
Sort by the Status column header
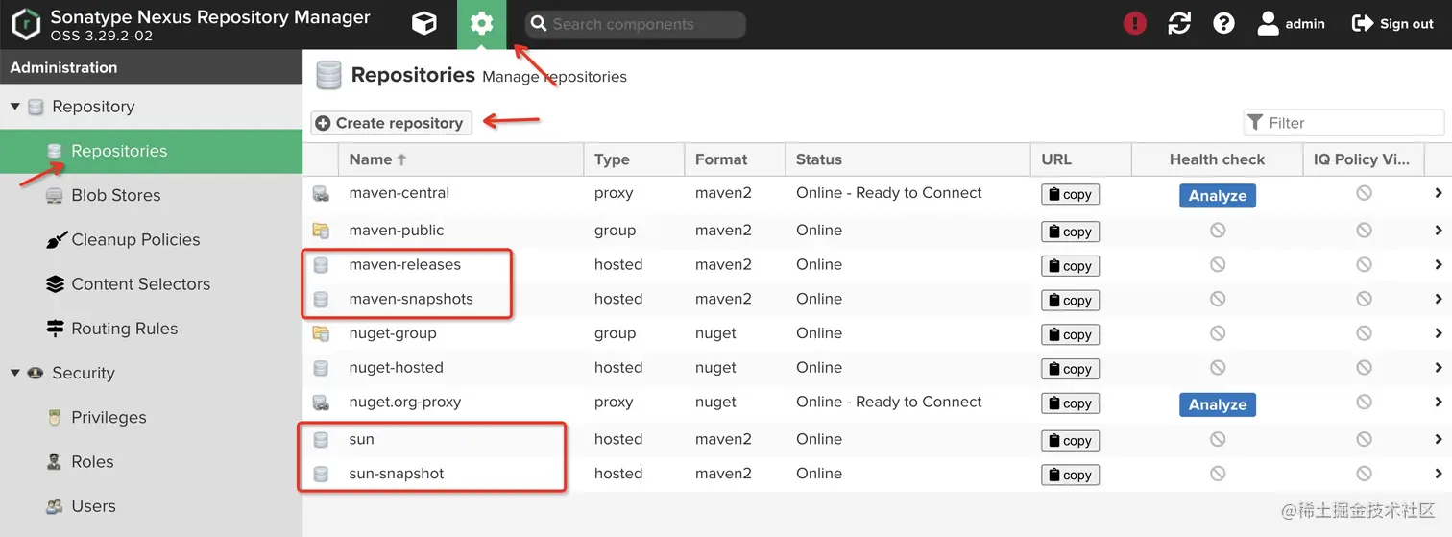pos(907,159)
